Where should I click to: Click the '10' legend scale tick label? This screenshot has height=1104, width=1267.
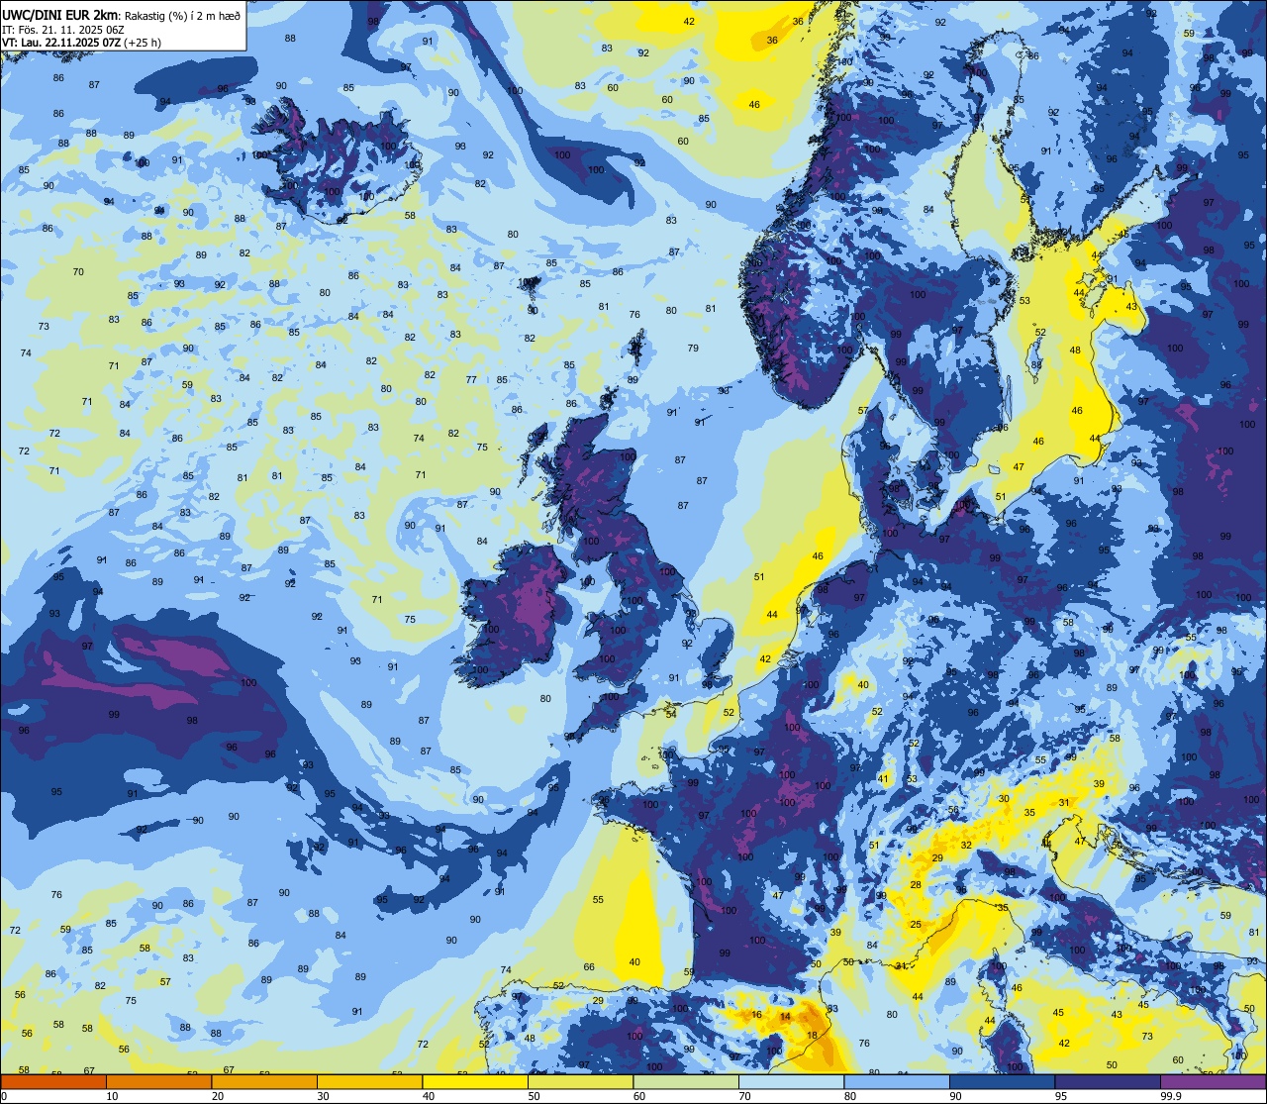112,1096
